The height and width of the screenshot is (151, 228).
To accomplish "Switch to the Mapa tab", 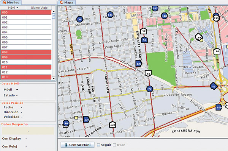I will coord(66,2).
